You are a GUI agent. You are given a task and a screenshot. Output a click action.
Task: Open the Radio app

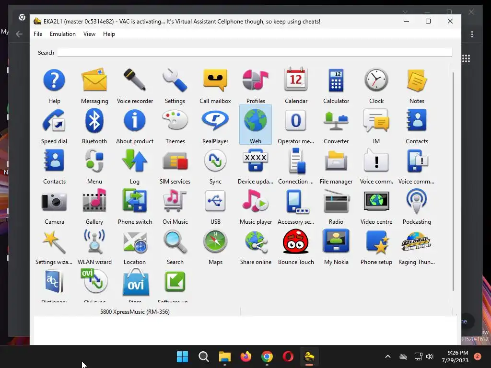(x=336, y=201)
